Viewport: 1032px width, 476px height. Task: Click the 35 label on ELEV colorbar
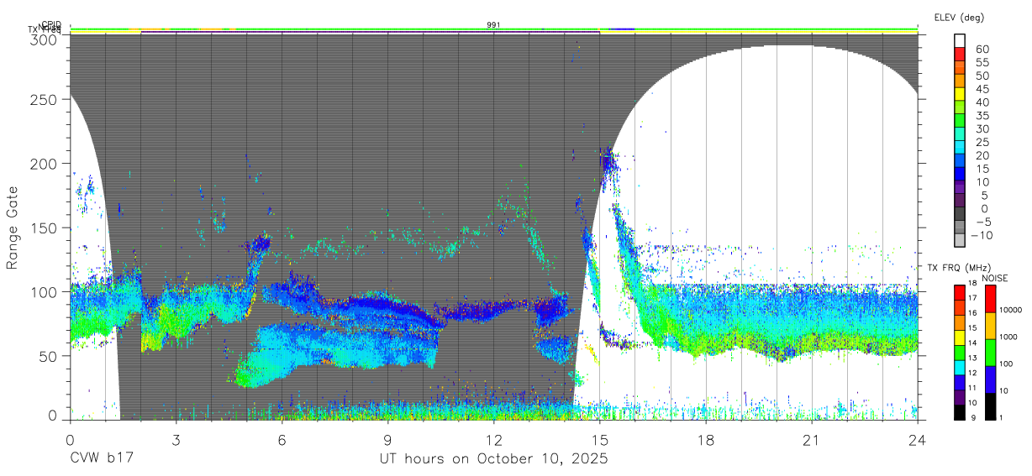[x=982, y=116]
